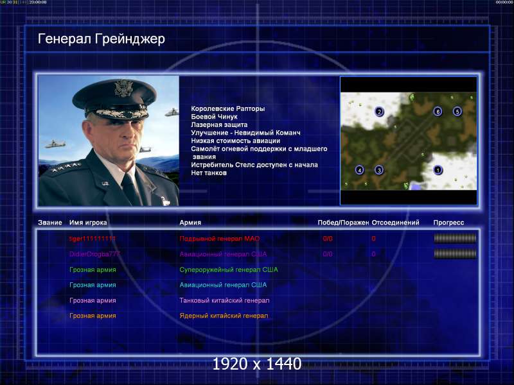Click the Нет танков line
Image resolution: width=514 pixels, height=385 pixels.
tap(209, 173)
